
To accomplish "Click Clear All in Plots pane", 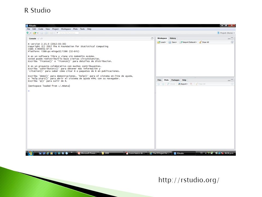I will click(200, 84).
